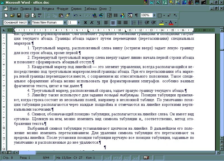Toggle ЗАМ overtype mode in status bar
The height and width of the screenshot is (161, 224).
click(x=135, y=158)
